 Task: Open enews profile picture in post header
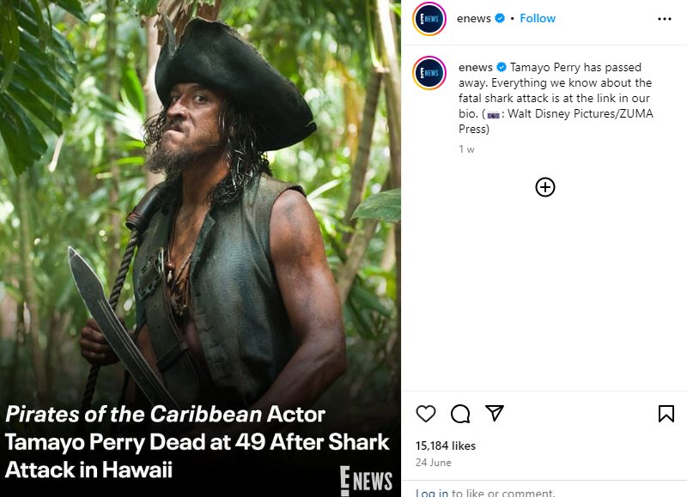[x=429, y=19]
